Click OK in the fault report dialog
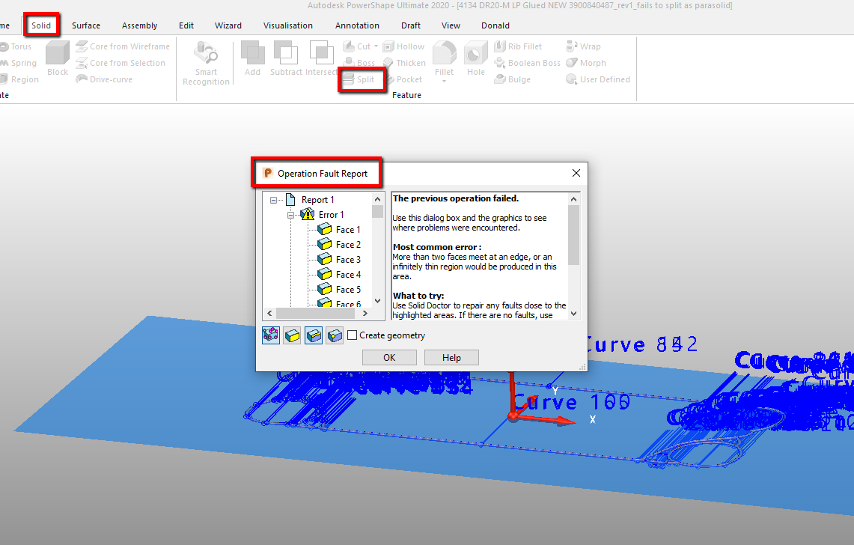Viewport: 854px width, 545px height. tap(389, 357)
